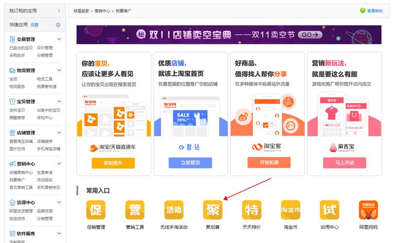The width and height of the screenshot is (399, 243).
Task: Open 已卖出的宝贝 in the sidebar
Action: 21,48
